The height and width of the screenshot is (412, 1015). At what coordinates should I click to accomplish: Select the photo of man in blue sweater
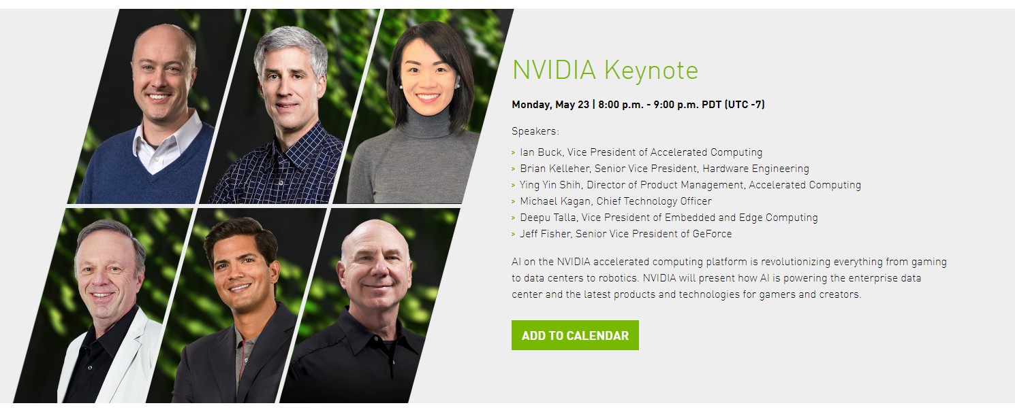tap(160, 107)
